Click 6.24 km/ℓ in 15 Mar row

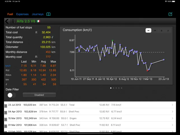click(x=116, y=118)
